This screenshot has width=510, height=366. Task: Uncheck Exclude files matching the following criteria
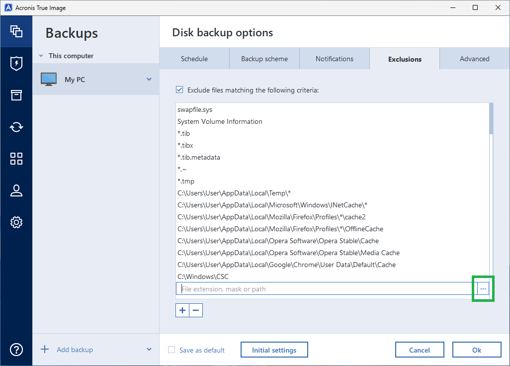[x=179, y=90]
